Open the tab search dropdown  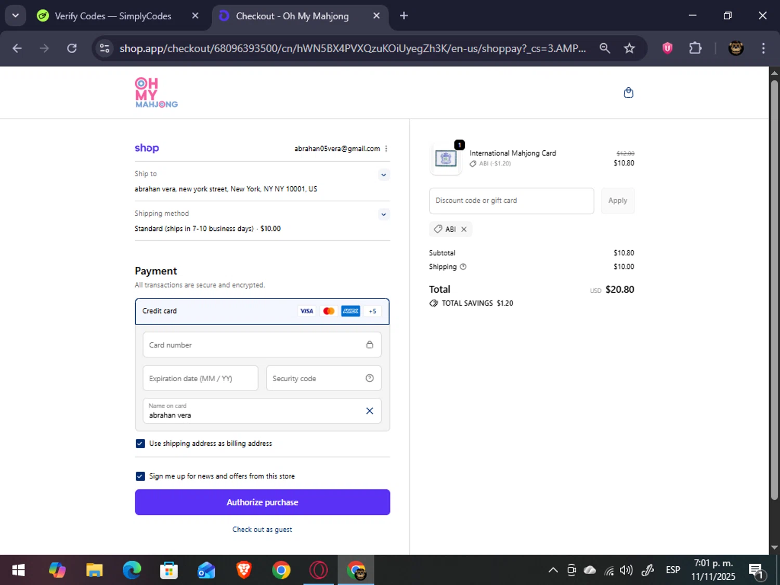pyautogui.click(x=16, y=16)
